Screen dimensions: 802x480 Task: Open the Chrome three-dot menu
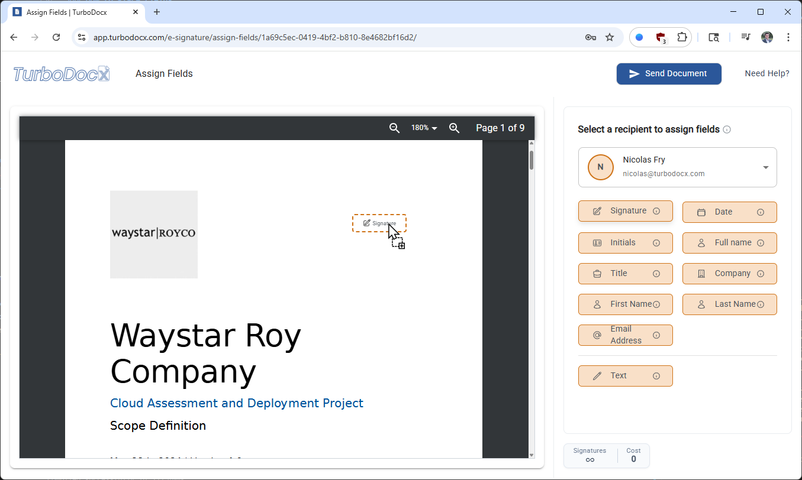click(x=788, y=37)
